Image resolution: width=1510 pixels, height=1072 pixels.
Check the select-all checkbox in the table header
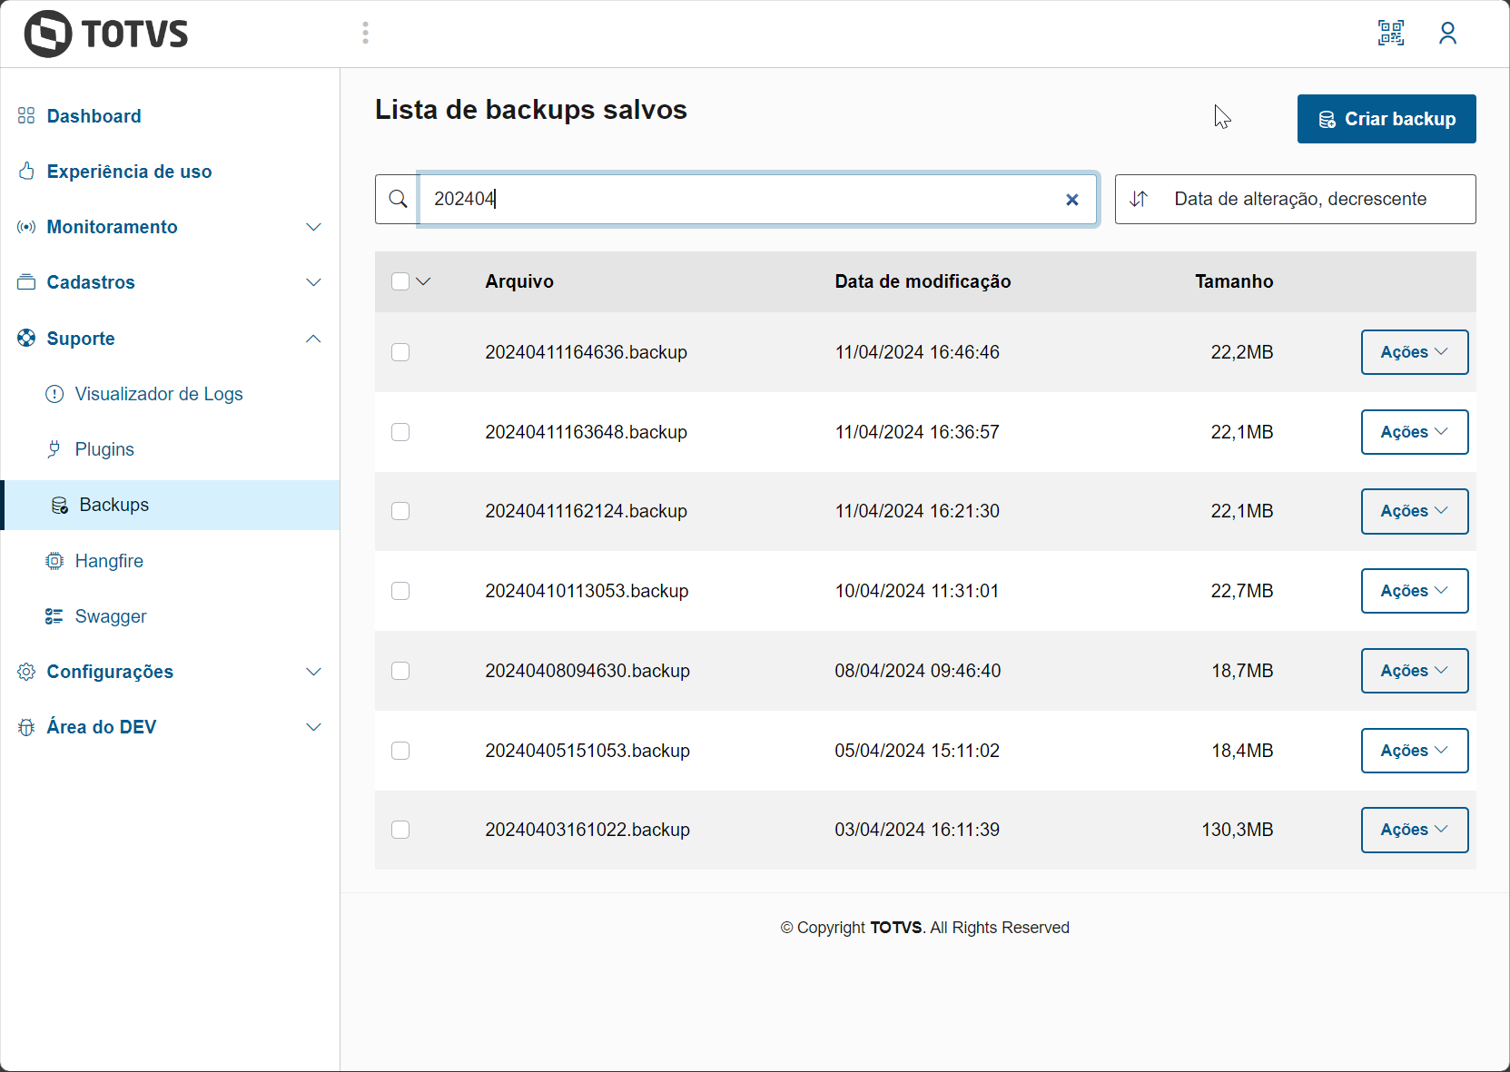tap(400, 281)
